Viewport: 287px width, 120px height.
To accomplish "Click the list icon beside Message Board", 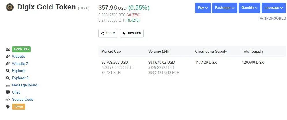I will pyautogui.click(x=8, y=85).
